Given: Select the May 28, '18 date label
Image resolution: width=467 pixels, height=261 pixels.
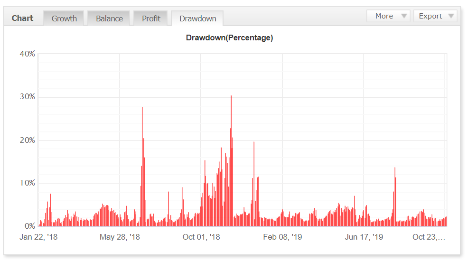Looking at the screenshot, I should (x=120, y=237).
